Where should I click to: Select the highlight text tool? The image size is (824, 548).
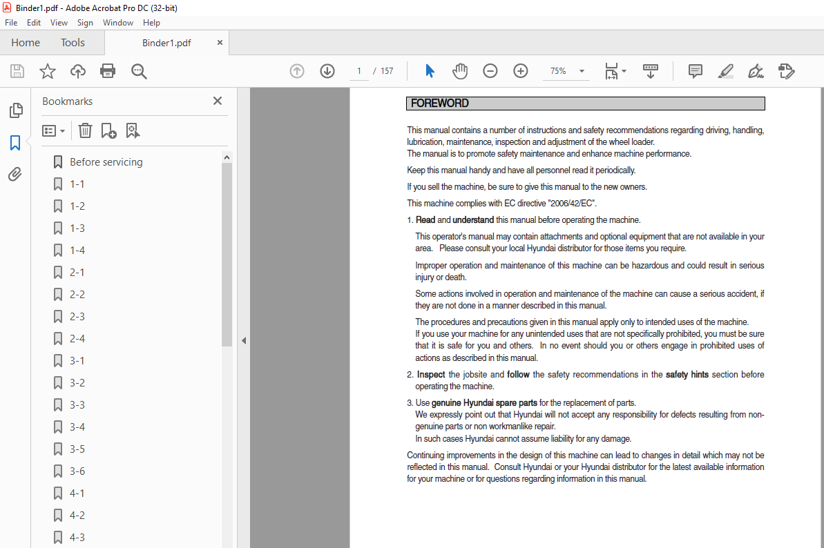(725, 71)
